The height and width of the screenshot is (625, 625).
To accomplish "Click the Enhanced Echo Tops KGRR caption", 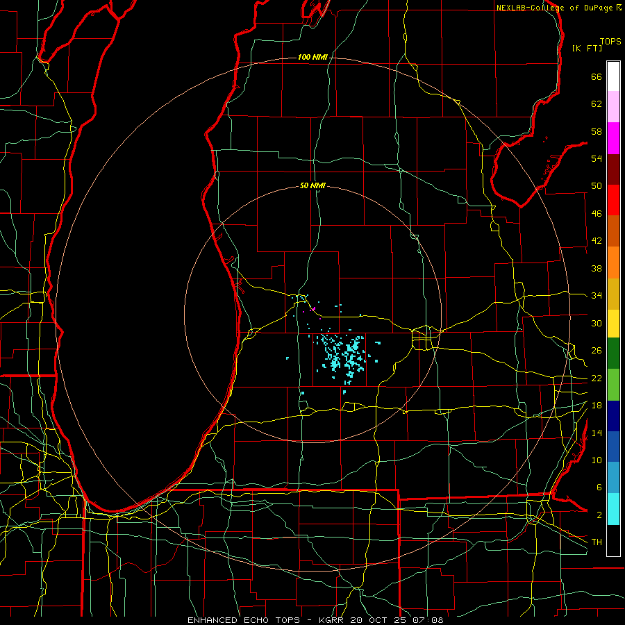I will pos(315,620).
